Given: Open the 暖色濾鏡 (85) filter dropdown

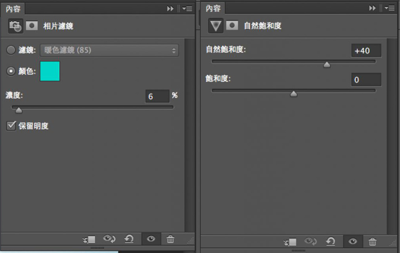Looking at the screenshot, I should click(x=109, y=50).
